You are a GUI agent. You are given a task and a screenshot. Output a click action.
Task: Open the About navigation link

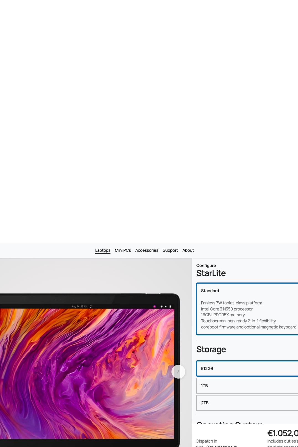(188, 250)
